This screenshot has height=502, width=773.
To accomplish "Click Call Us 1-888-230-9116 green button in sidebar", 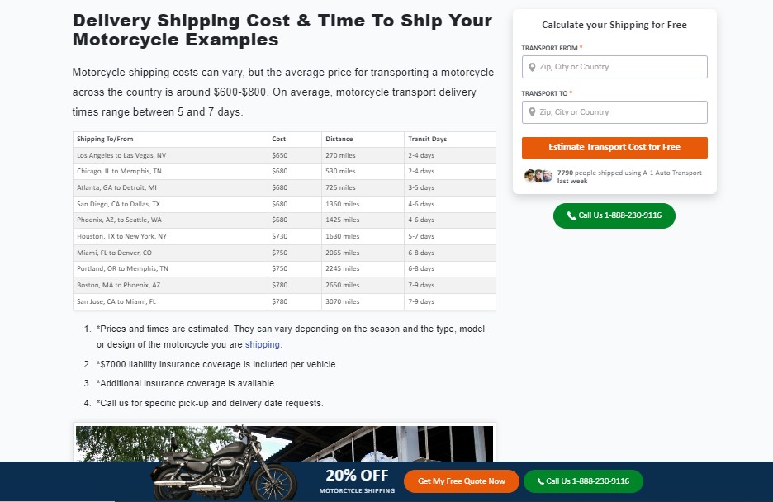I will click(x=614, y=215).
